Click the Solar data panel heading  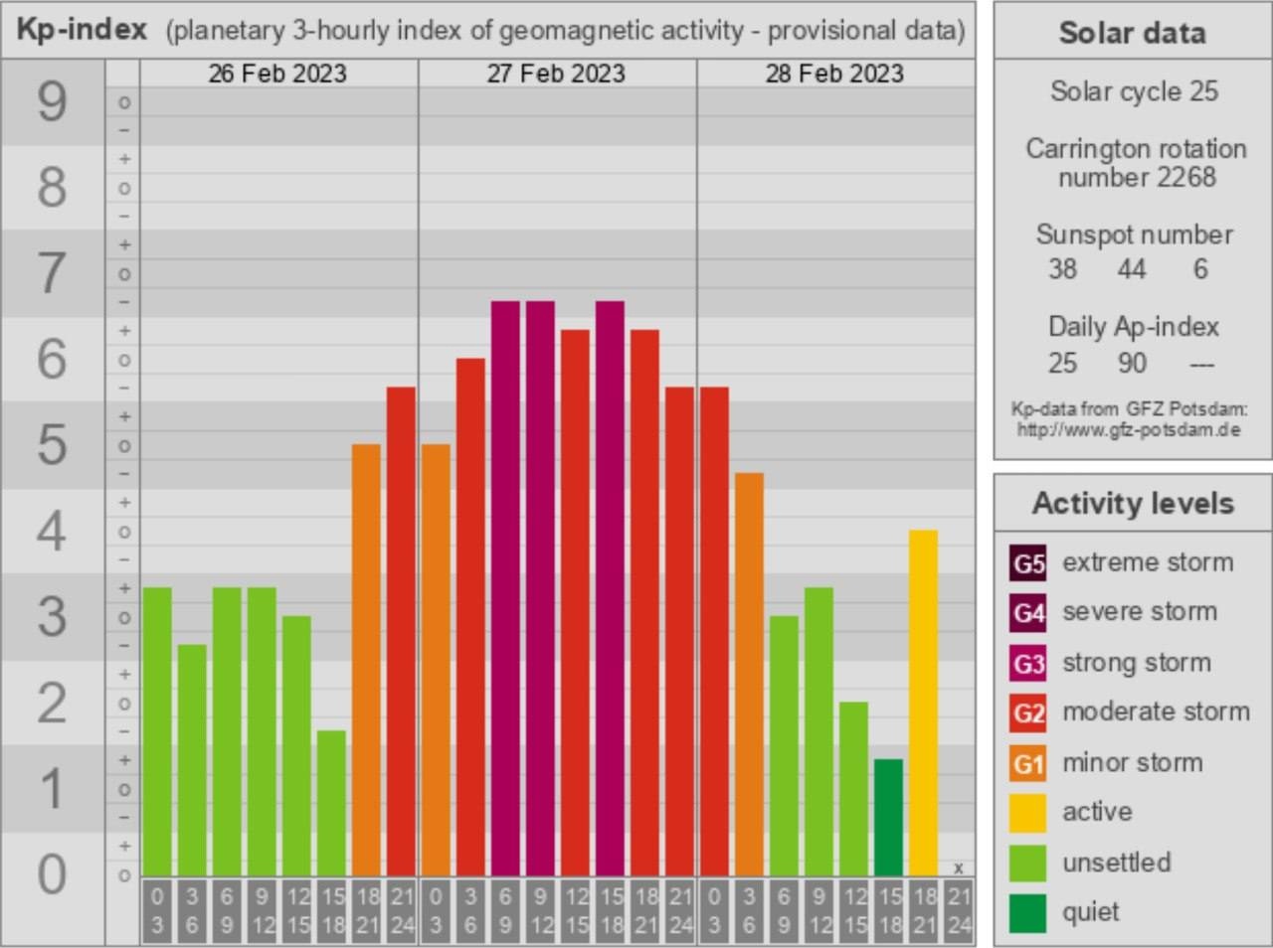1132,33
